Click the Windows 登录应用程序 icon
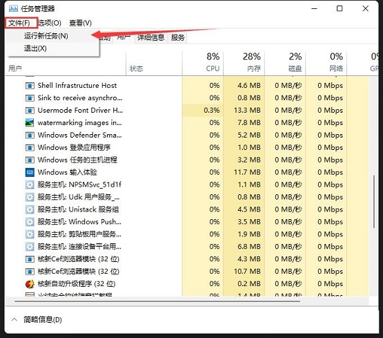Viewport: 383px width, 338px height. (x=30, y=148)
